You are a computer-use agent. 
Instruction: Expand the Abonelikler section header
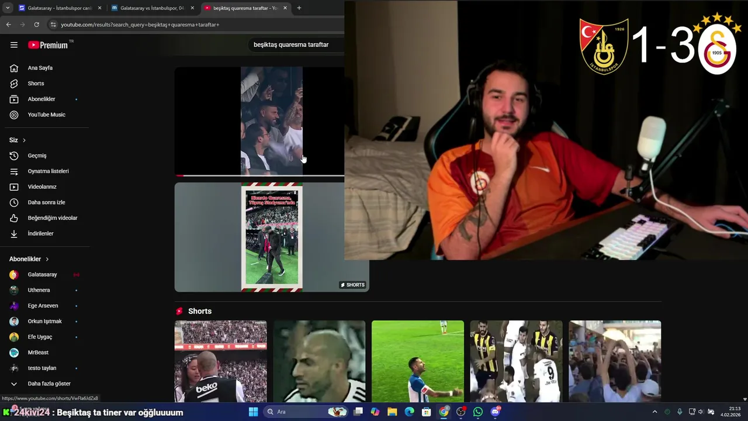point(29,259)
